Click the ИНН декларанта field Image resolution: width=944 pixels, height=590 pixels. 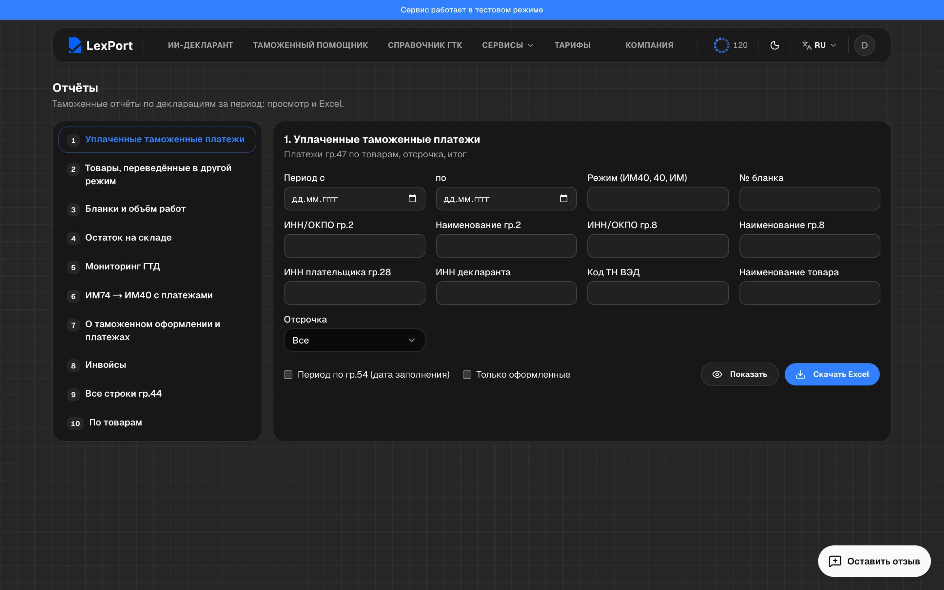click(x=506, y=293)
